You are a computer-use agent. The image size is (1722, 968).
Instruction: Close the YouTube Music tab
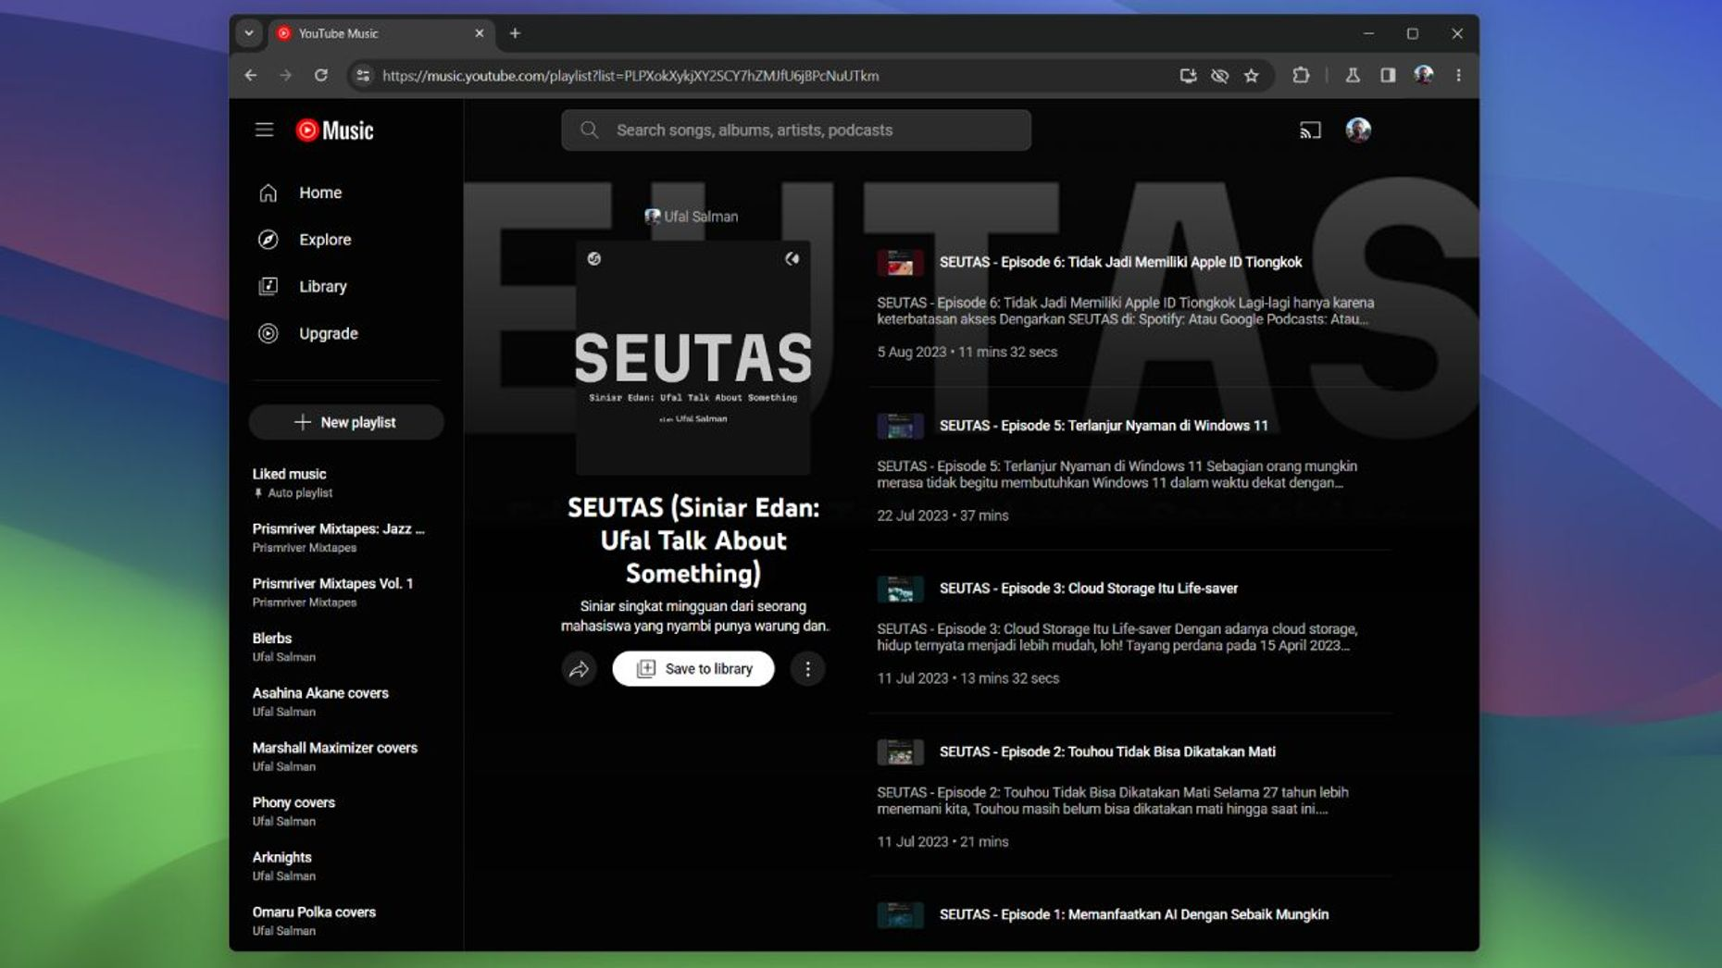coord(479,33)
